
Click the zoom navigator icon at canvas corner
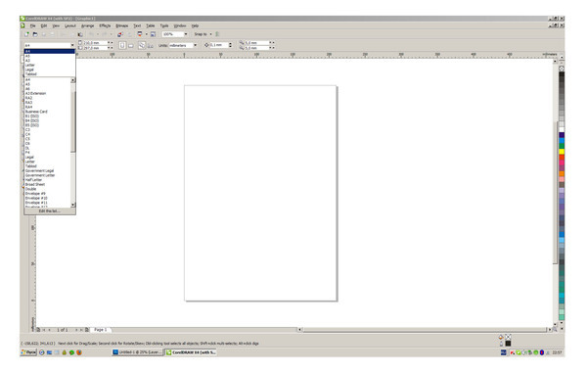tap(555, 330)
